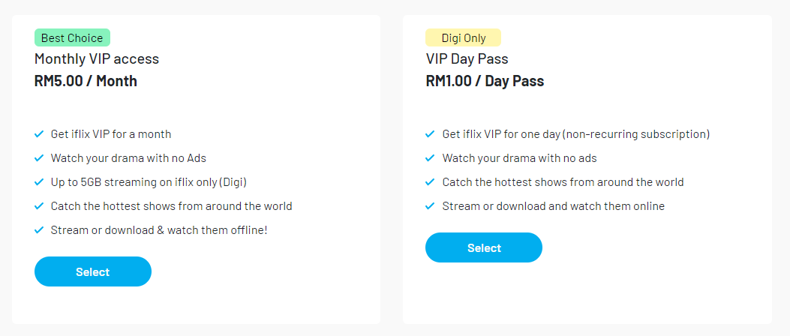Screen dimensions: 790x336
Task: Click the "RM1.00 / Day Pass" price text
Action: click(x=485, y=81)
